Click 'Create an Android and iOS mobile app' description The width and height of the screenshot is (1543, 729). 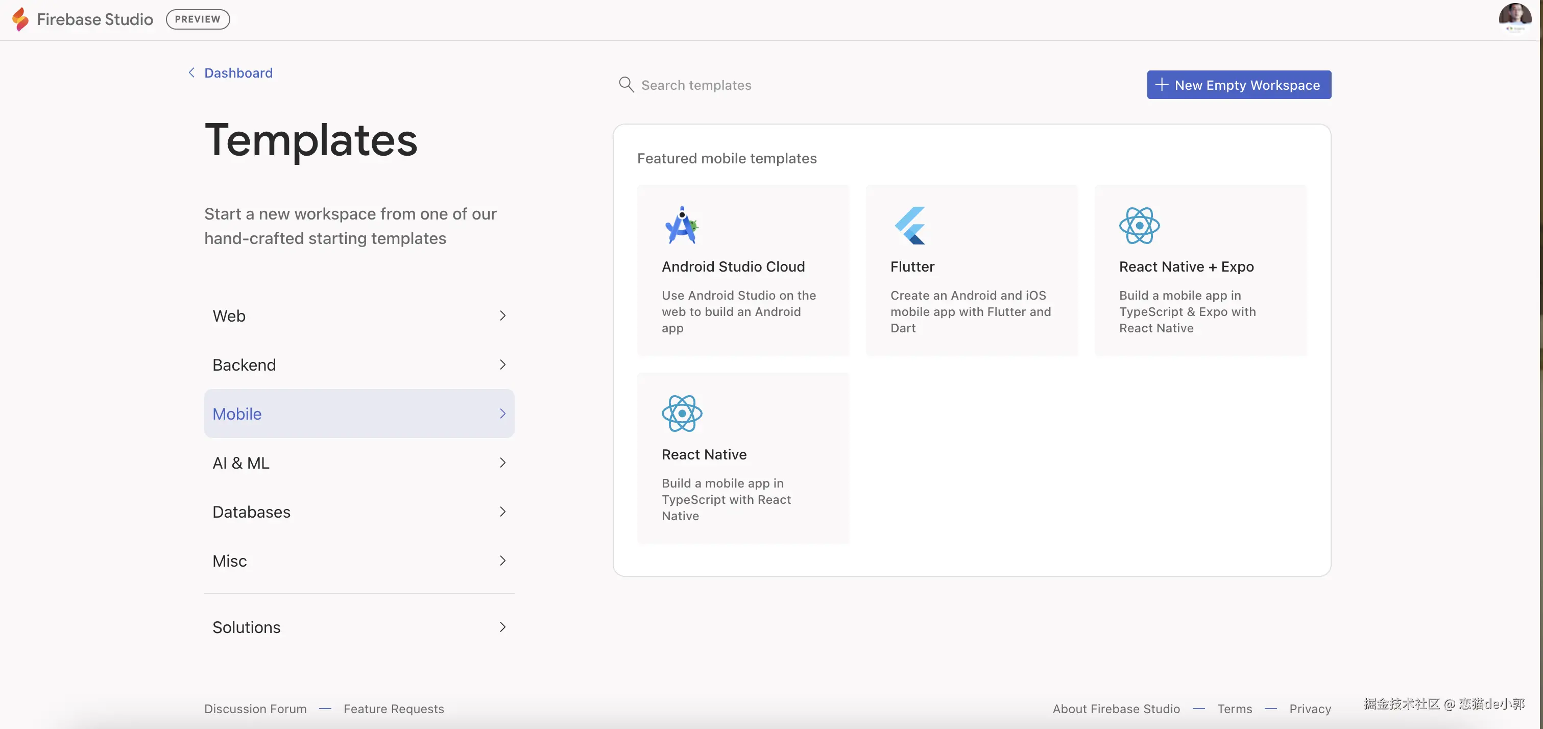[970, 311]
